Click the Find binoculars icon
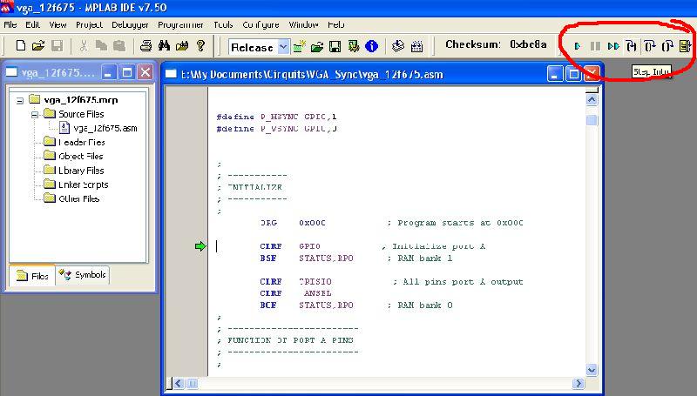 [165, 45]
